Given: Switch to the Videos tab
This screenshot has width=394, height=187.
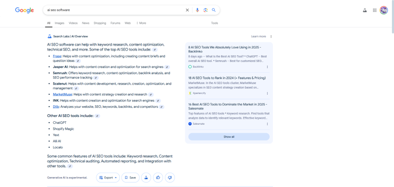Looking at the screenshot, I should [73, 23].
